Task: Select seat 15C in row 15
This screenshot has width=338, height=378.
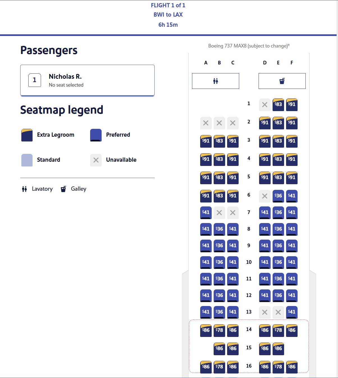Action: pos(233,349)
